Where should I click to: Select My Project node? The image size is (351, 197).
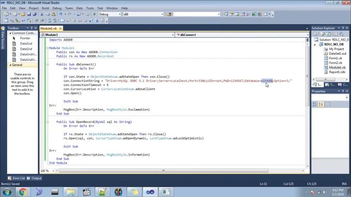coord(336,49)
